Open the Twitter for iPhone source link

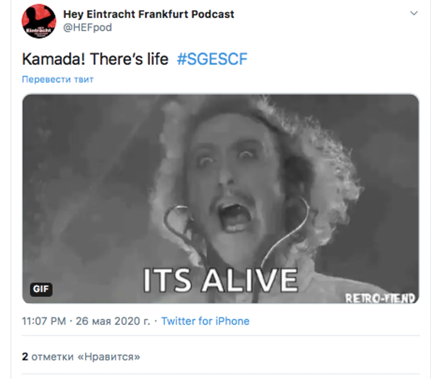205,321
